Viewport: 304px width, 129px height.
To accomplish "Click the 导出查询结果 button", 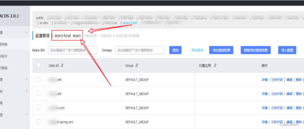I will pyautogui.click(x=221, y=50).
